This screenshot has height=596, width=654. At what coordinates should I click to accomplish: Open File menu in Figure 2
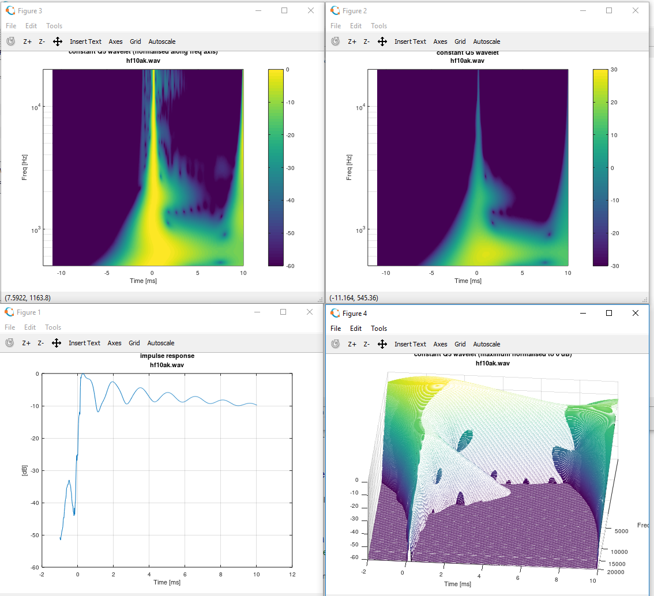[x=336, y=26]
